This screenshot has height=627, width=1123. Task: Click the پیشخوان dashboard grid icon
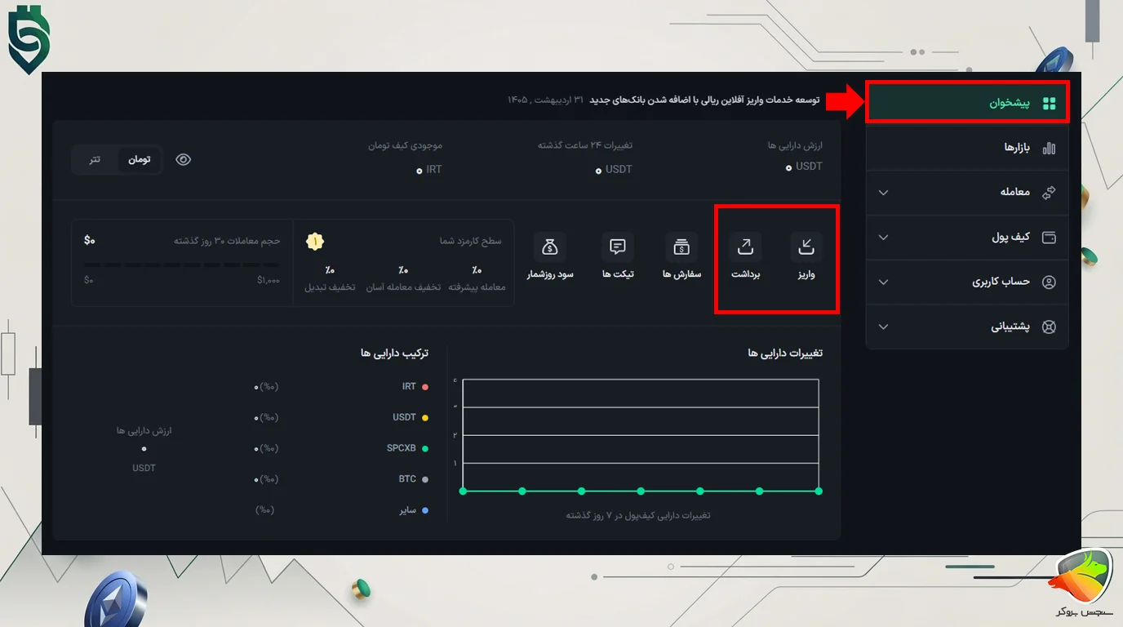point(1050,104)
